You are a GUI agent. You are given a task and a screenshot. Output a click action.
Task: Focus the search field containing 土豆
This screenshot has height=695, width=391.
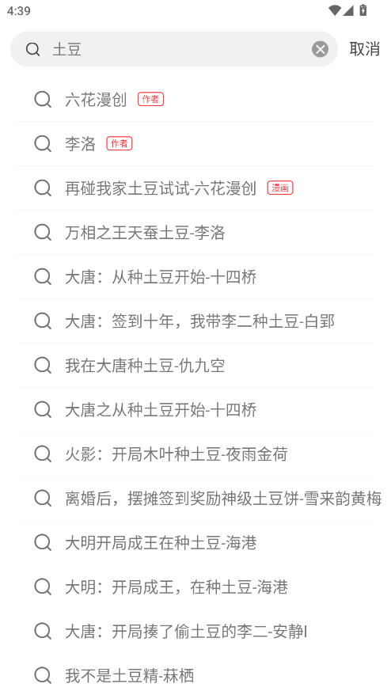click(x=174, y=49)
